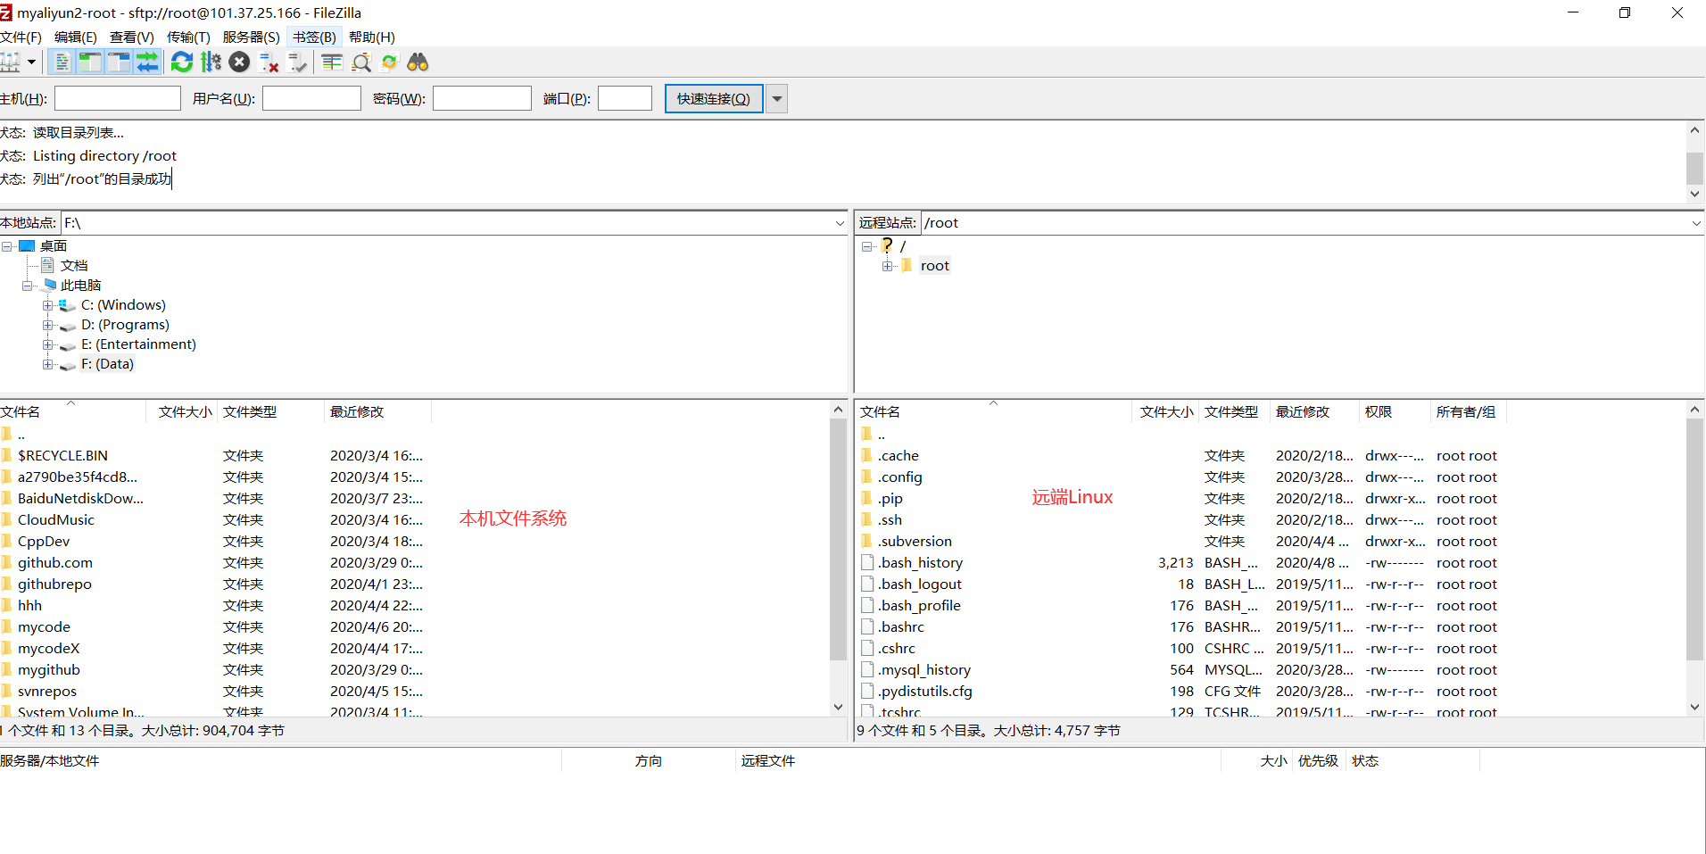Open the 查看(V) menu
Viewport: 1706px width, 854px height.
(x=132, y=37)
